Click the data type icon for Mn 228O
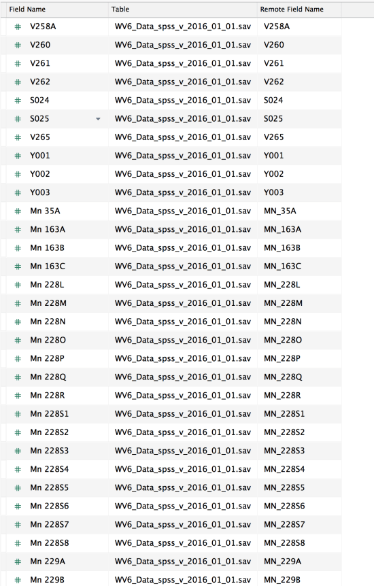Screen dimensions: 374x586 (x=18, y=341)
